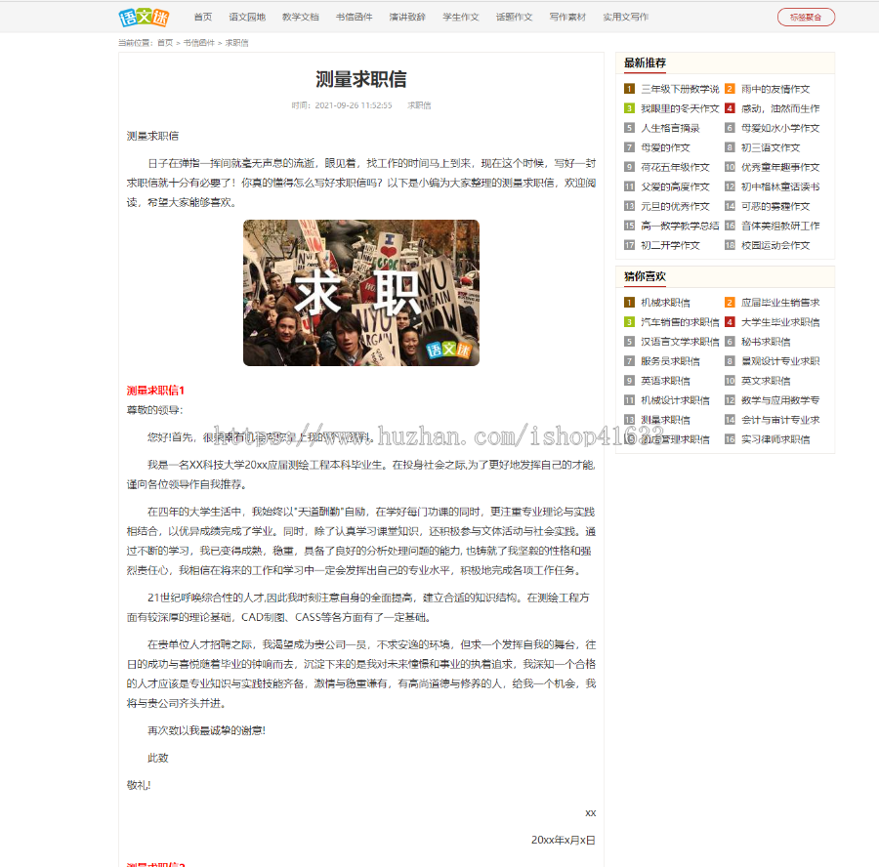Open recommended article 母爱如水小学作文
The image size is (879, 867).
click(x=780, y=128)
